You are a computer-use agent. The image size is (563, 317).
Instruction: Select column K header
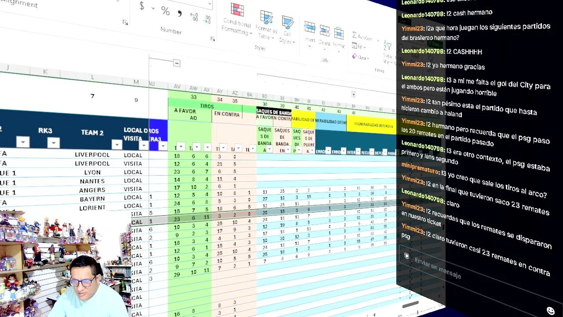pyautogui.click(x=45, y=72)
